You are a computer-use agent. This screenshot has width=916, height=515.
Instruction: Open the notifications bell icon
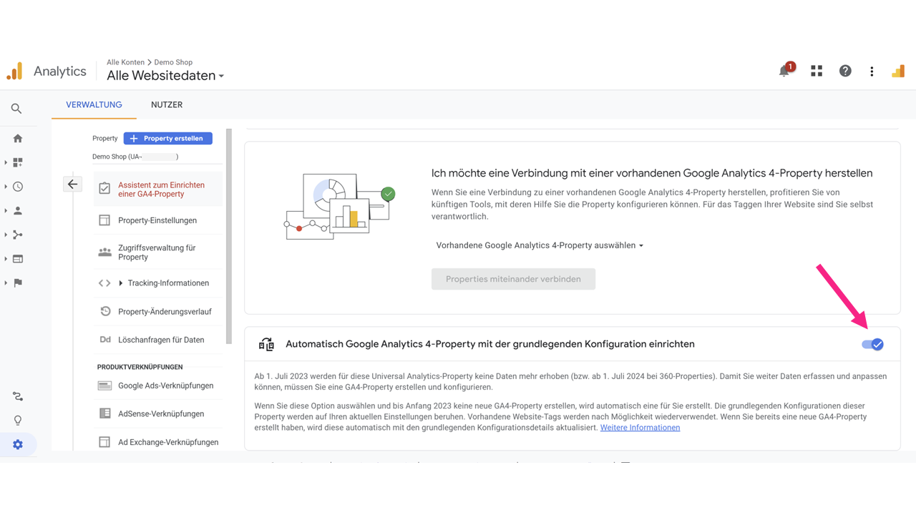coord(784,71)
